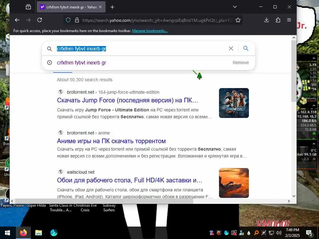
Task: Open Subway Surfers desktop shortcut
Action: point(109,208)
